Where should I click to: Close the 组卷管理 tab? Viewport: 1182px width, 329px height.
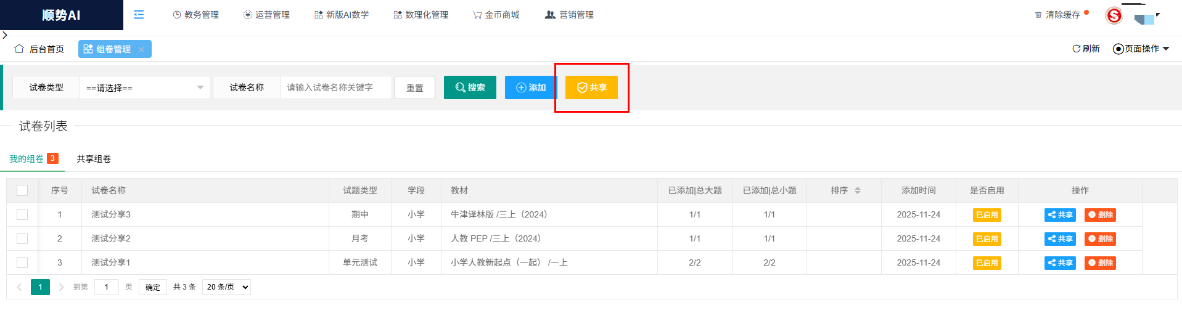[x=142, y=50]
